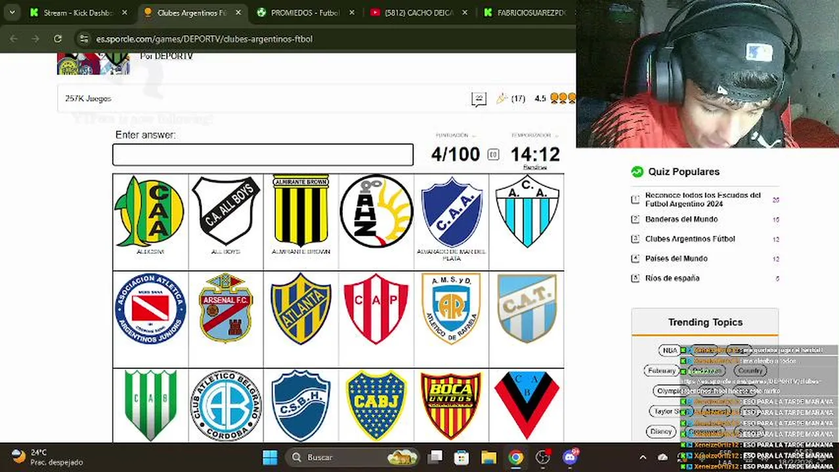Close the PROMIEDOS tab
The width and height of the screenshot is (839, 472).
(352, 12)
